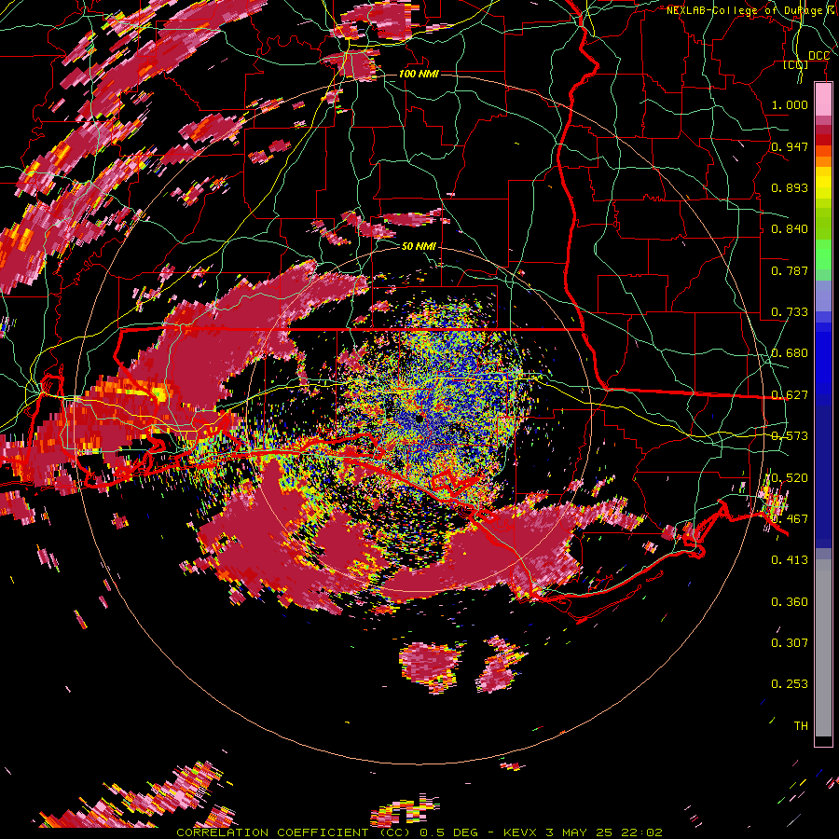
Task: Click the 0.253 legend value
Action: [x=790, y=684]
